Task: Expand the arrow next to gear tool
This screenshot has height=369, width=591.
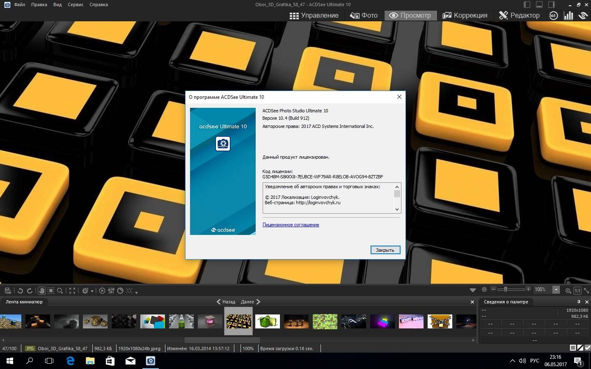Action: point(92,291)
